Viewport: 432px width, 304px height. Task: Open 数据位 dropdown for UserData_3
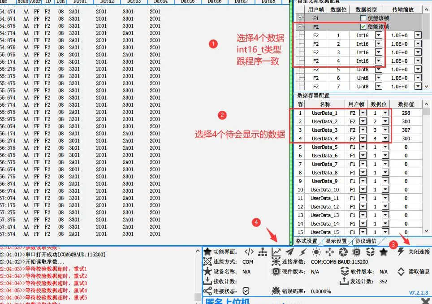coord(385,130)
